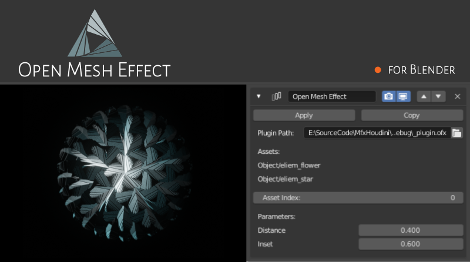Screen dimensions: 470x262
Task: Click the Plugin Path text field
Action: [x=377, y=133]
